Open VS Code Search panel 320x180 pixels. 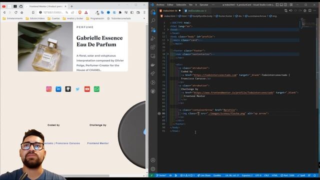pos(153,20)
